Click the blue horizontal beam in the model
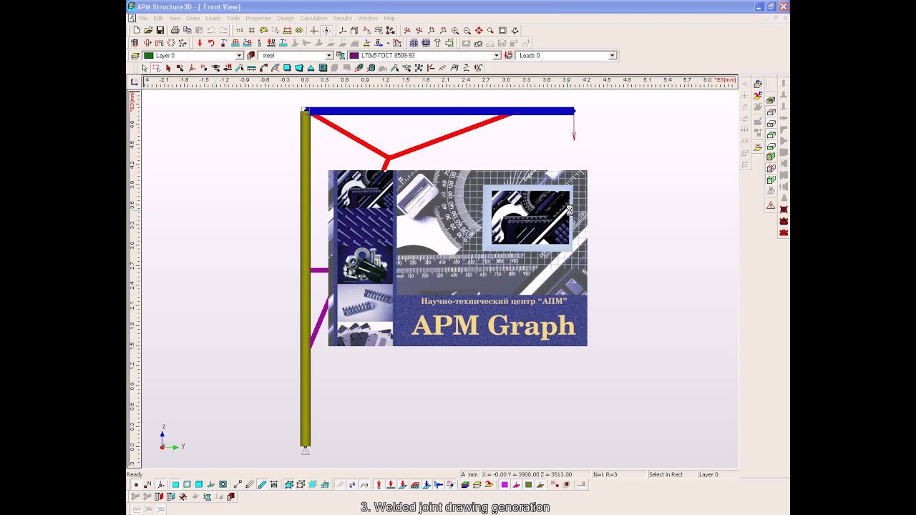The image size is (916, 515). pyautogui.click(x=440, y=111)
